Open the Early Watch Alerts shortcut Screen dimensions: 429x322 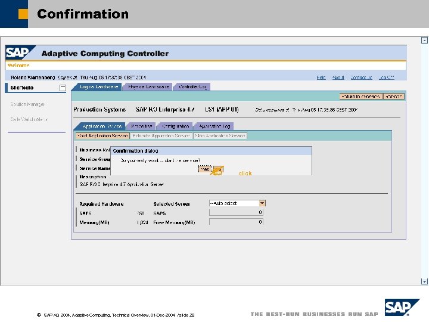(x=29, y=119)
